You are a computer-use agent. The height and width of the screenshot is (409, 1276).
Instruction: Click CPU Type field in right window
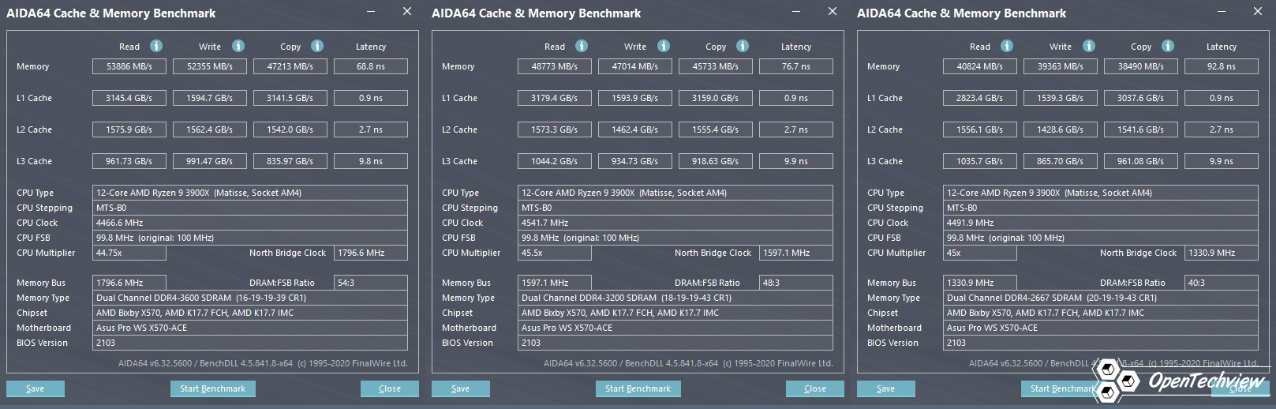point(1101,193)
